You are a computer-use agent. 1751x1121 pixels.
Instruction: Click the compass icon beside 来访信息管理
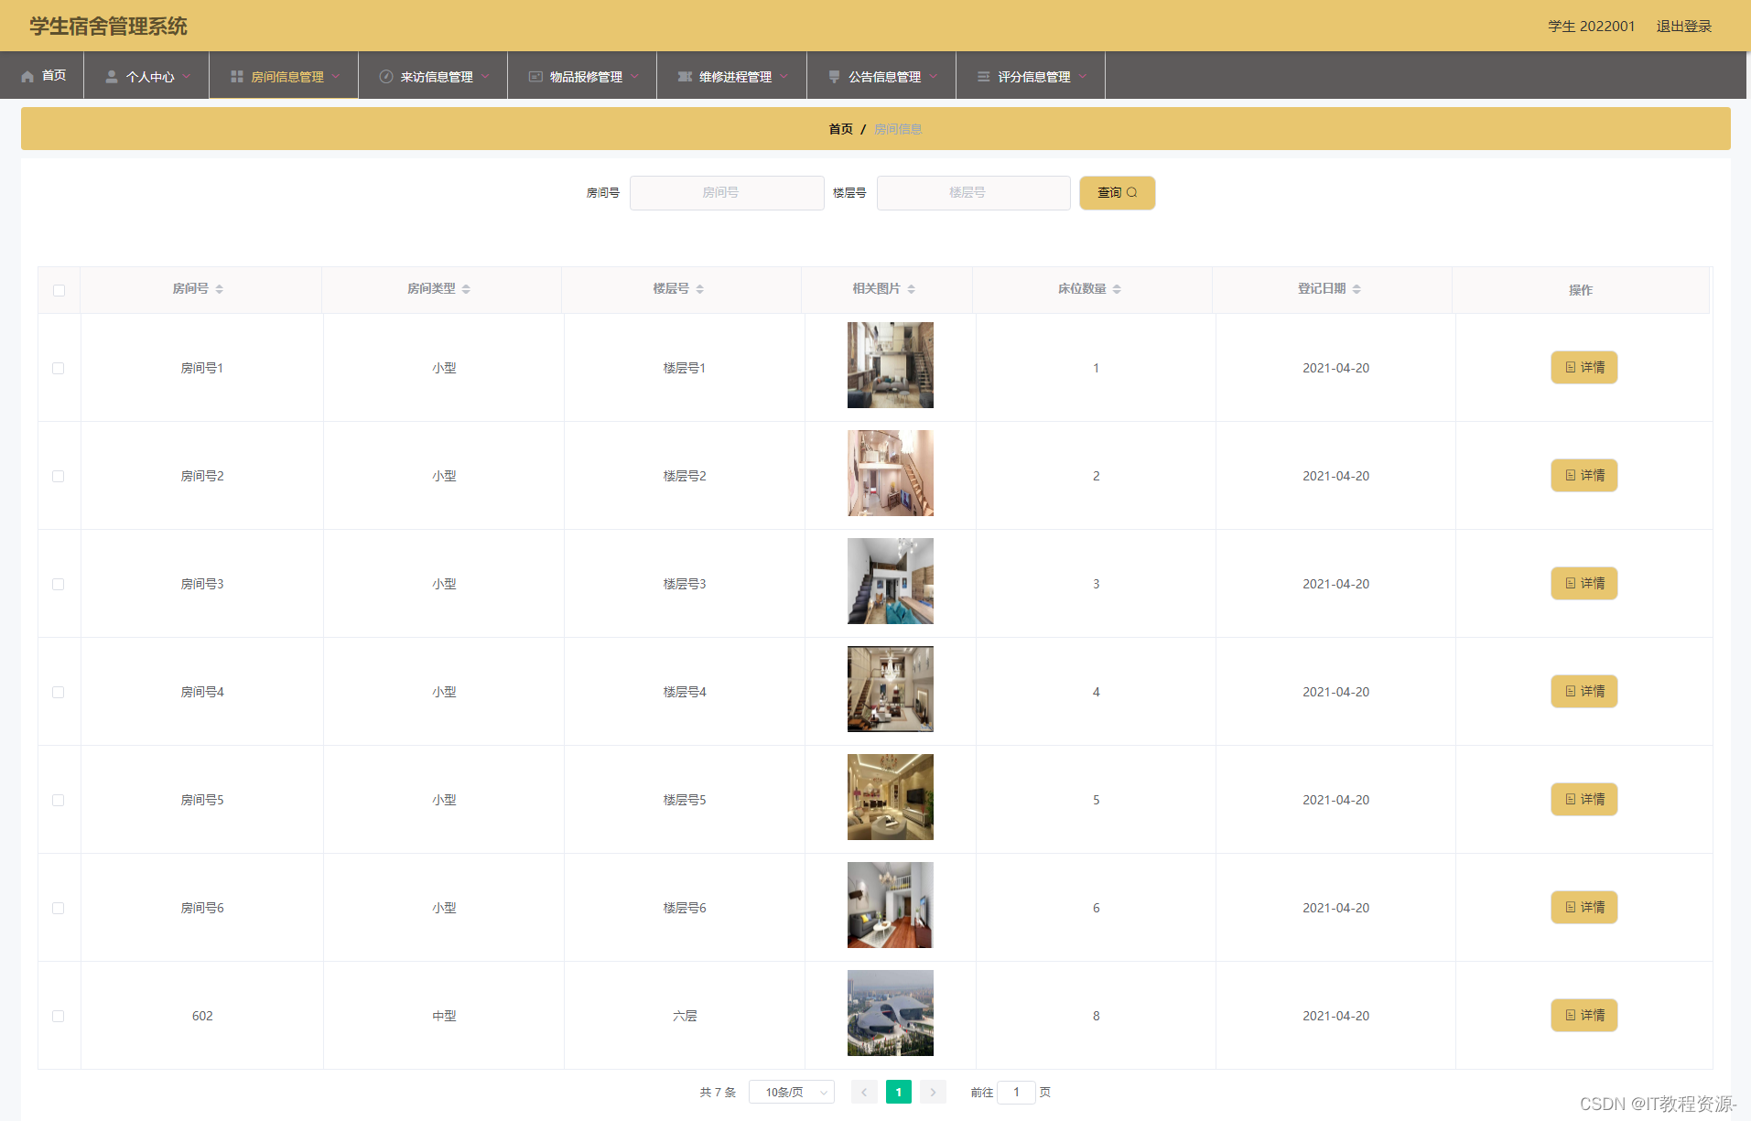pyautogui.click(x=386, y=77)
